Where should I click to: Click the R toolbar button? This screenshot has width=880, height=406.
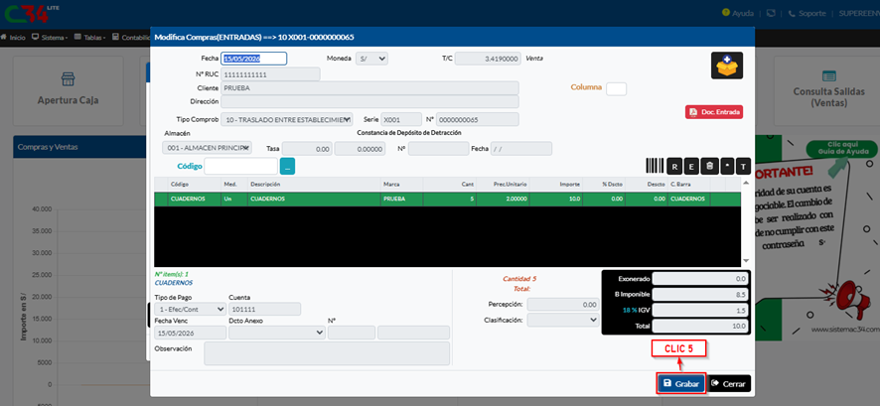(x=674, y=166)
